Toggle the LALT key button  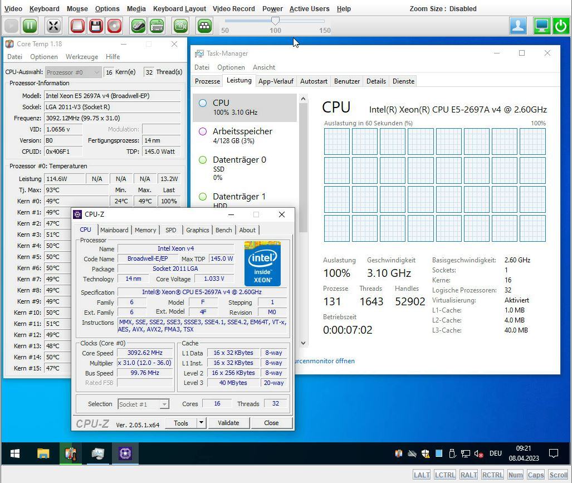(x=422, y=475)
